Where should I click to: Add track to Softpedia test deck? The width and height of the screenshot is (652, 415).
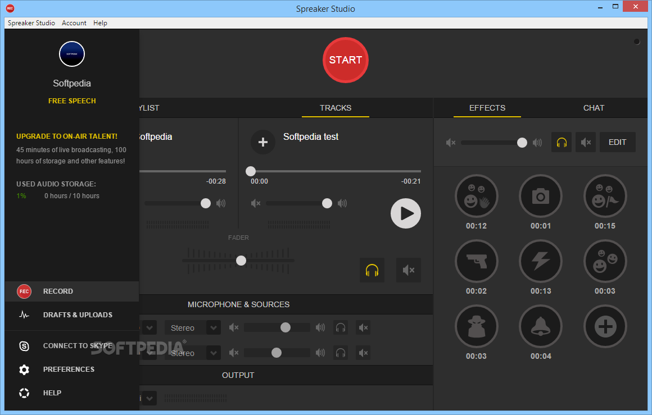pyautogui.click(x=263, y=142)
